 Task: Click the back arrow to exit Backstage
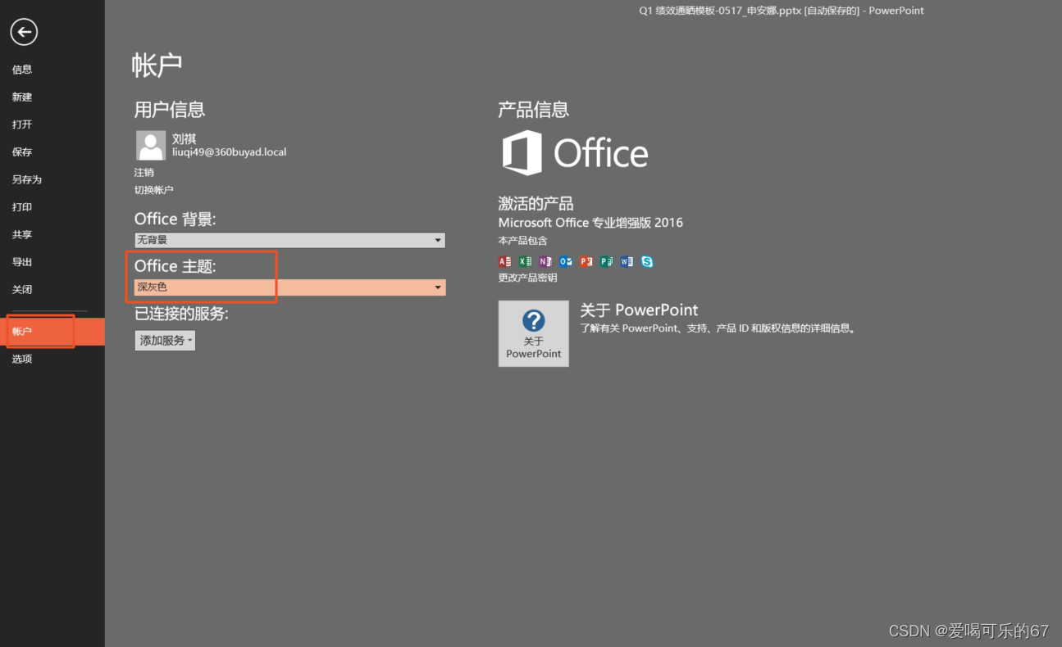tap(24, 32)
